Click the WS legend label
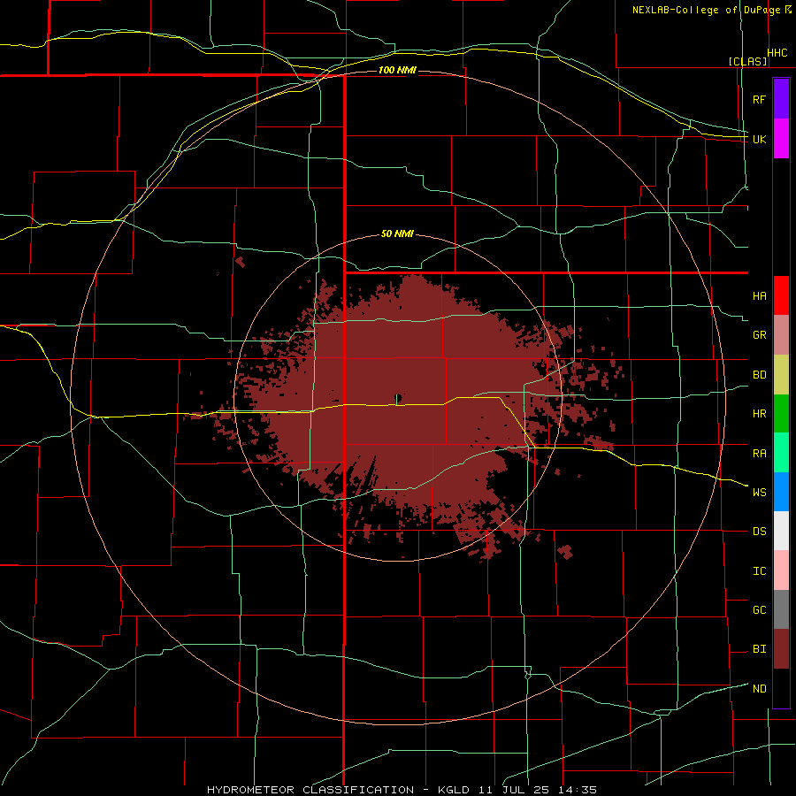Viewport: 796px width, 796px height. pyautogui.click(x=759, y=493)
